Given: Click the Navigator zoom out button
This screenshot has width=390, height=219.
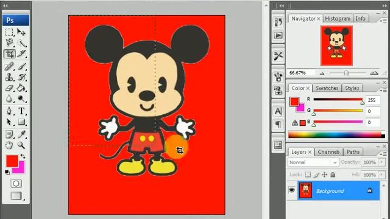Looking at the screenshot, I should tap(322, 73).
